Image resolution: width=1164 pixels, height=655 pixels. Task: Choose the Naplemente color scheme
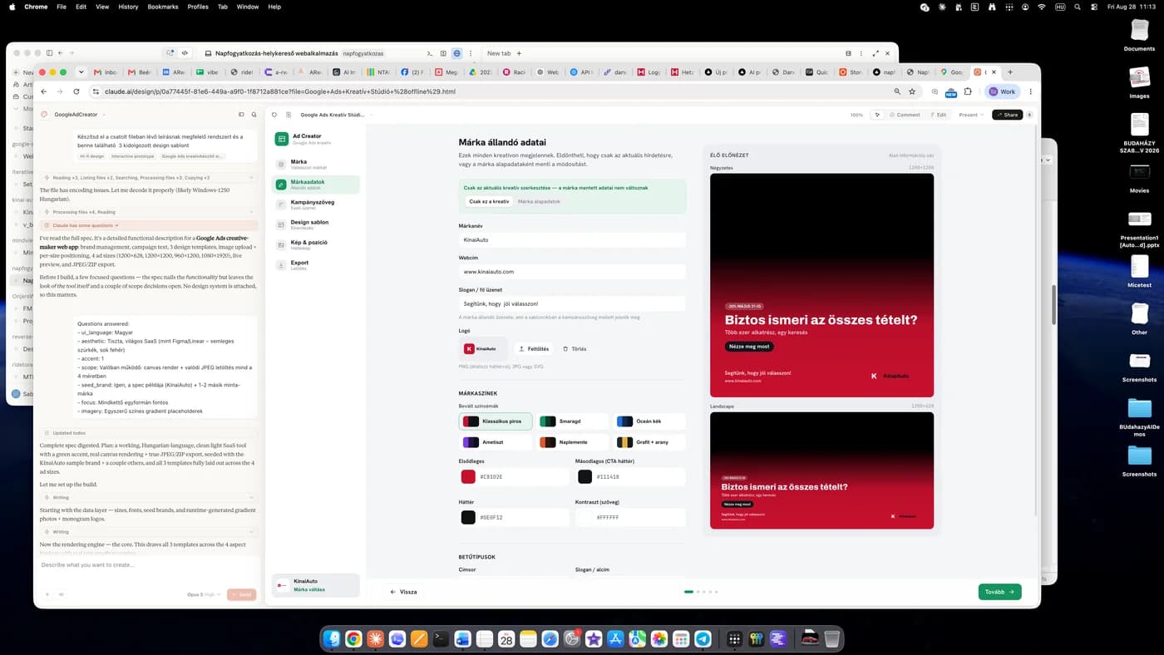click(572, 442)
